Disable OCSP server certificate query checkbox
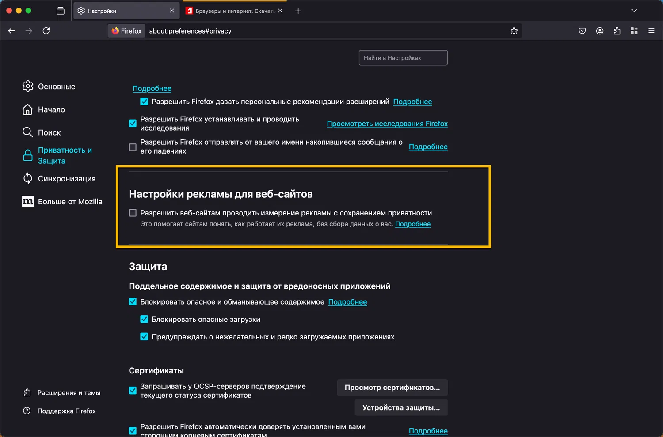663x437 pixels. [x=133, y=391]
